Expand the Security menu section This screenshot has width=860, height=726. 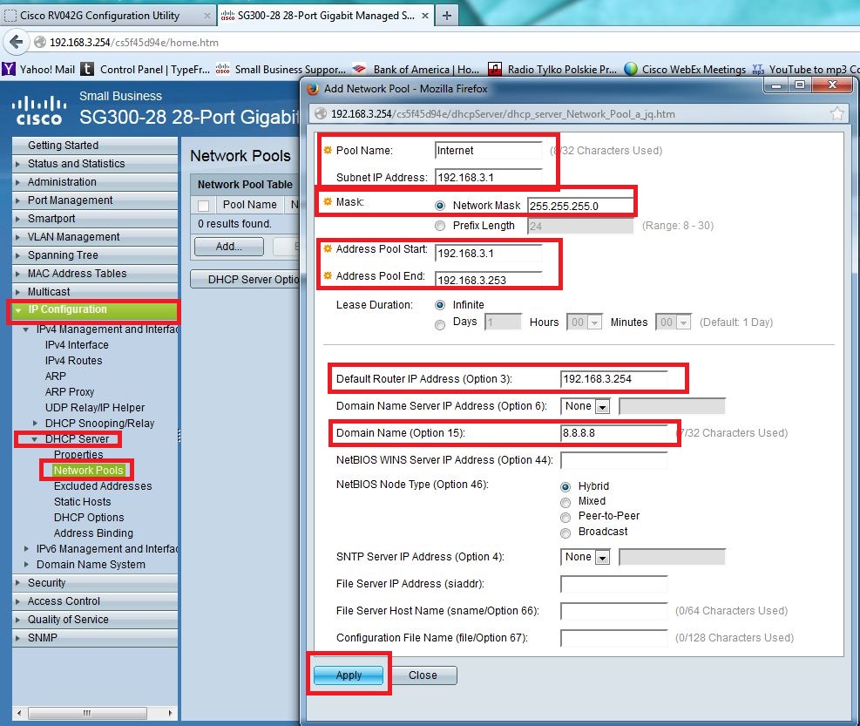click(x=18, y=583)
